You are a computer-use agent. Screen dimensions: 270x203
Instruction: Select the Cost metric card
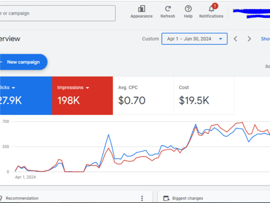coord(204,96)
